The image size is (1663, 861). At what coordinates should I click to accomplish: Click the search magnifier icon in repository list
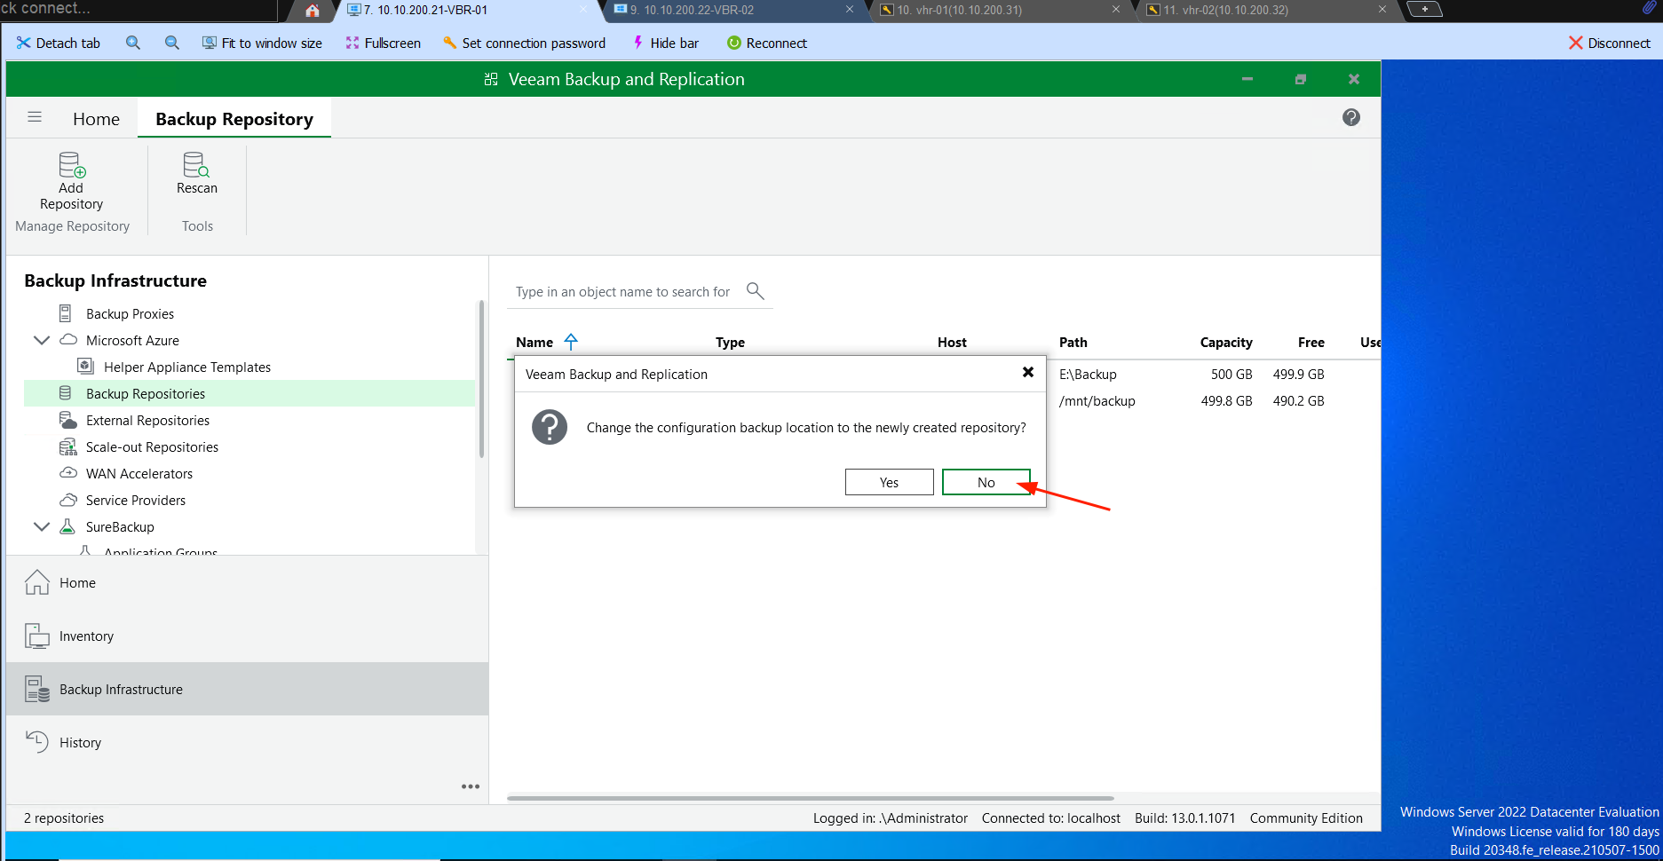tap(756, 291)
